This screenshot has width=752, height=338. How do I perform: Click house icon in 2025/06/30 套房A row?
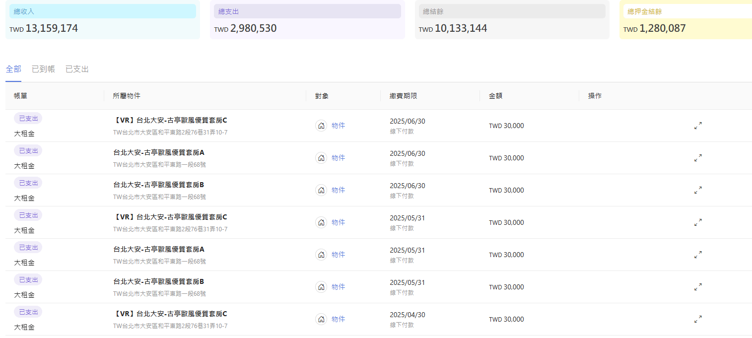321,158
